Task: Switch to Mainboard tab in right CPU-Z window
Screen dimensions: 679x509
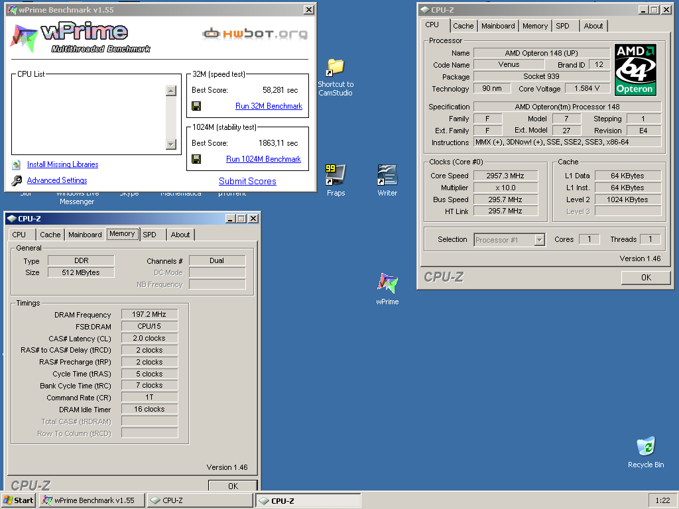Action: point(498,26)
